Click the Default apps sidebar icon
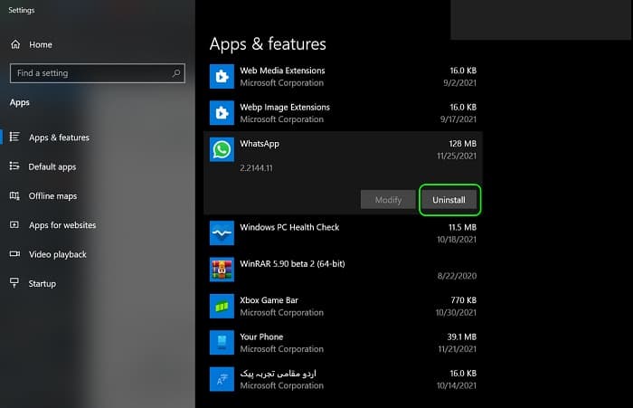Viewport: 633px width, 408px height. 14,166
